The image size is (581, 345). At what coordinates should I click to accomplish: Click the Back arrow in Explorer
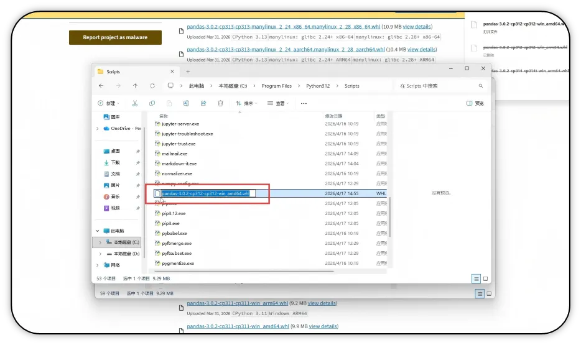[101, 86]
